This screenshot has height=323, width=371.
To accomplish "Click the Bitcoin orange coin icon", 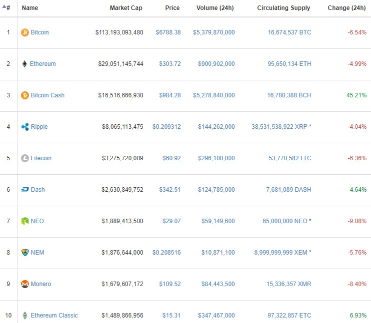I will pyautogui.click(x=25, y=32).
